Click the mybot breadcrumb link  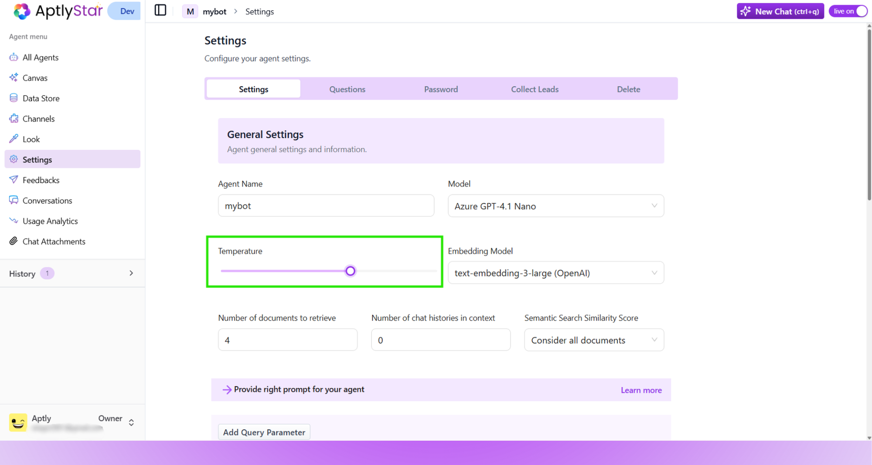215,12
